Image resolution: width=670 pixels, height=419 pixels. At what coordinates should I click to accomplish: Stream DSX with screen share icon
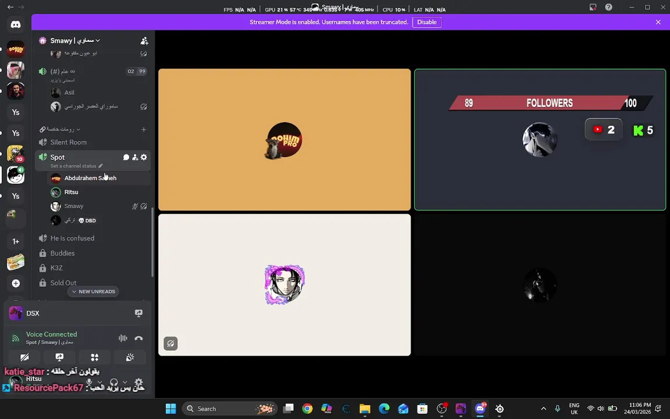138,314
